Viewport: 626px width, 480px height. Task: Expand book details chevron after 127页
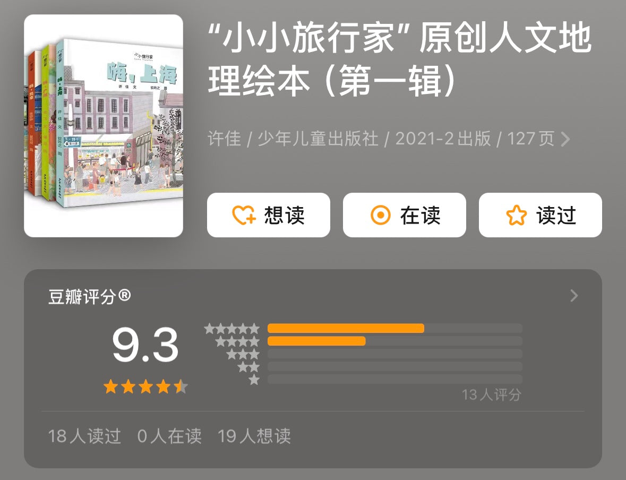pos(565,139)
